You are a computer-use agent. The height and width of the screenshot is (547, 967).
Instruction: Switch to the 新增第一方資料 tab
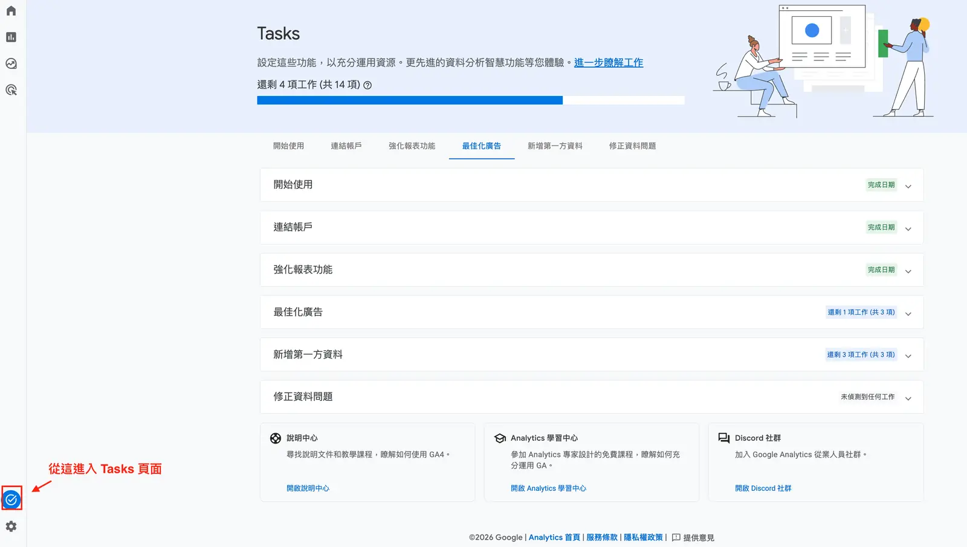pyautogui.click(x=555, y=146)
